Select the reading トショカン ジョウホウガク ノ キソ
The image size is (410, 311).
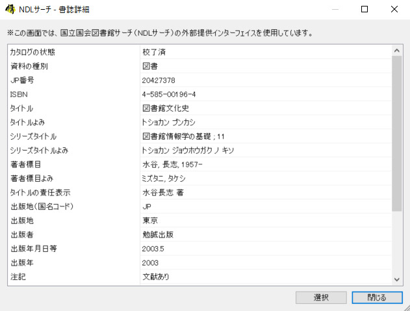pyautogui.click(x=188, y=151)
